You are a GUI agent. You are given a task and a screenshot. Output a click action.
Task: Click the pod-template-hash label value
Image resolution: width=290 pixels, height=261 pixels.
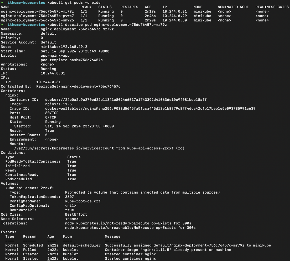pos(72,60)
